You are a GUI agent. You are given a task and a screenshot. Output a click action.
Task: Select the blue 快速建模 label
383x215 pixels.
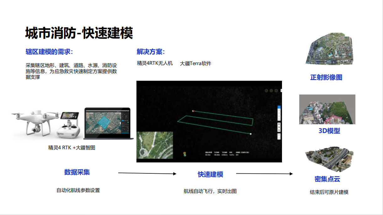pyautogui.click(x=210, y=174)
